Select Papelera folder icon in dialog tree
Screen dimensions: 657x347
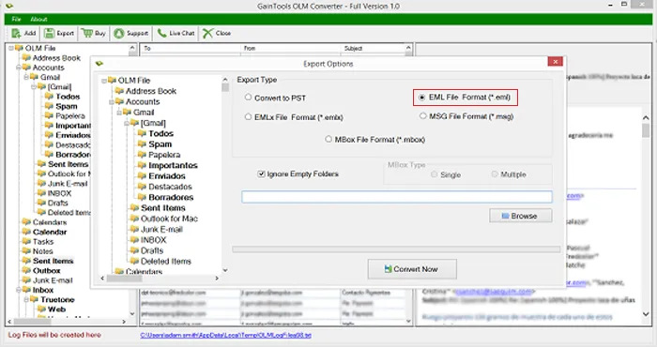[x=142, y=155]
